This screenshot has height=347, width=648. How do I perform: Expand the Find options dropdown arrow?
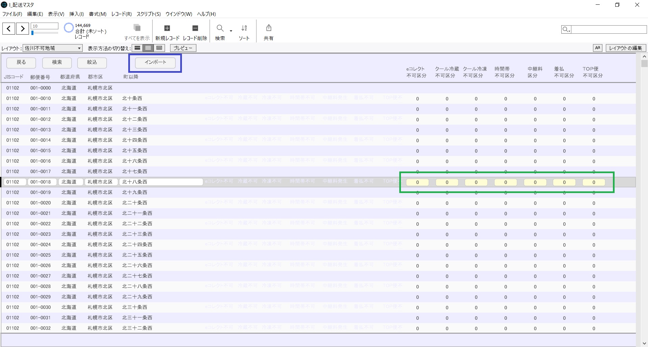pos(231,31)
